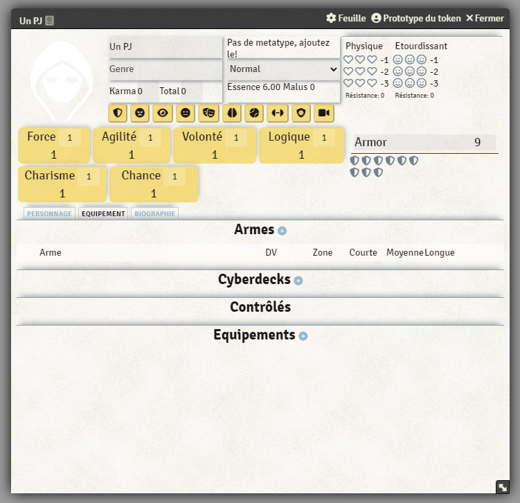Mark the first Physique heart at -1
Screen dimensions: 520x503
coord(348,60)
